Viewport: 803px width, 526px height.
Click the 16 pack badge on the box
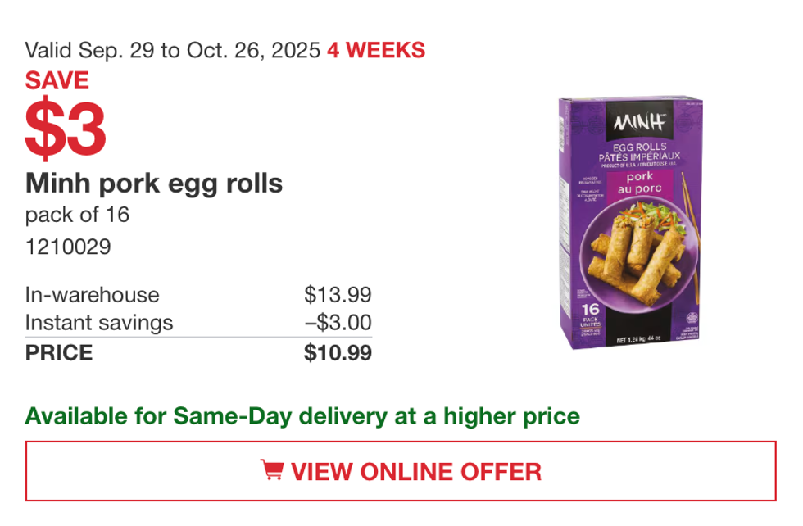[591, 314]
